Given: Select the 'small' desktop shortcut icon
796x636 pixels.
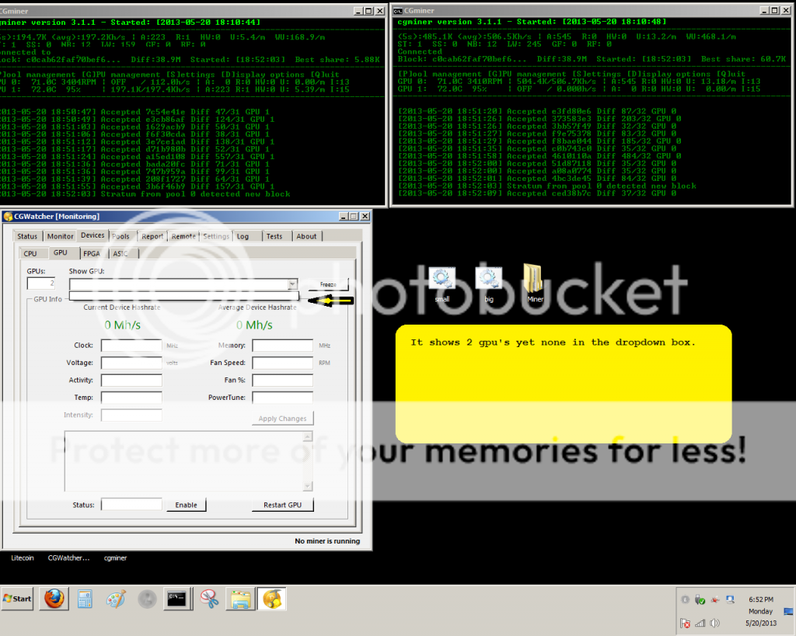Looking at the screenshot, I should pos(442,284).
